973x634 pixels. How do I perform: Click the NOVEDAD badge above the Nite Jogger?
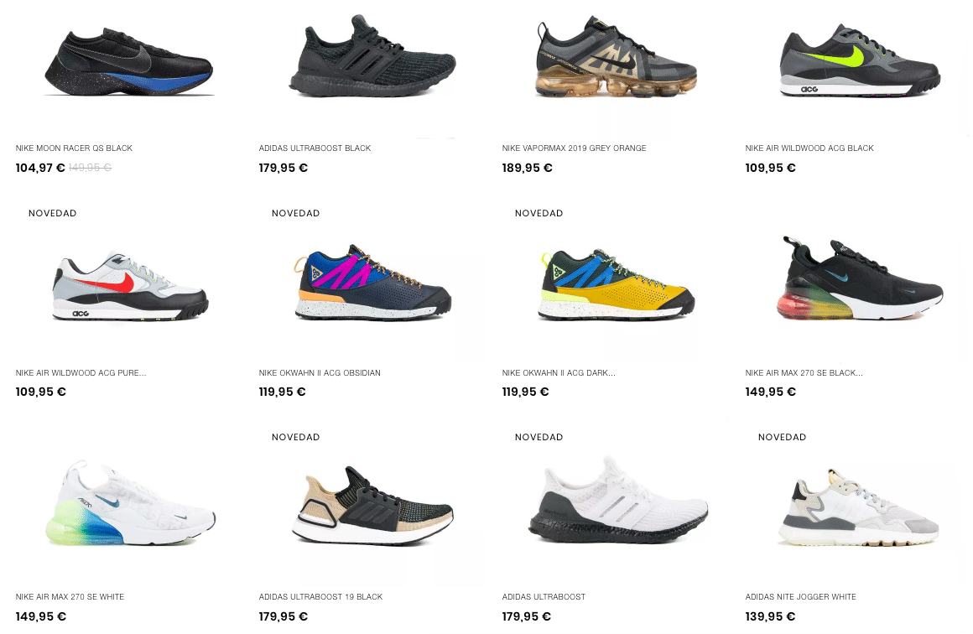(782, 437)
